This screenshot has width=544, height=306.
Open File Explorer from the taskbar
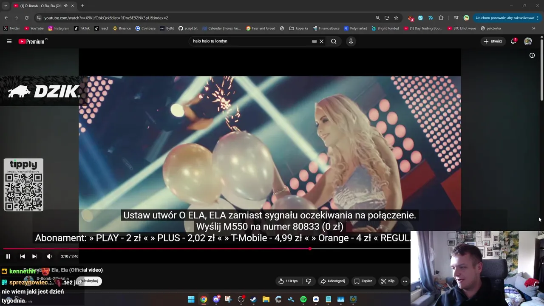266,299
